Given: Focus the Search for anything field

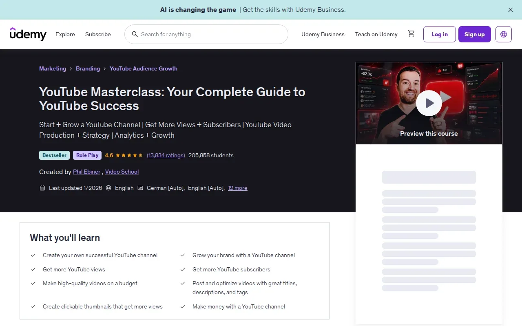Looking at the screenshot, I should [206, 34].
